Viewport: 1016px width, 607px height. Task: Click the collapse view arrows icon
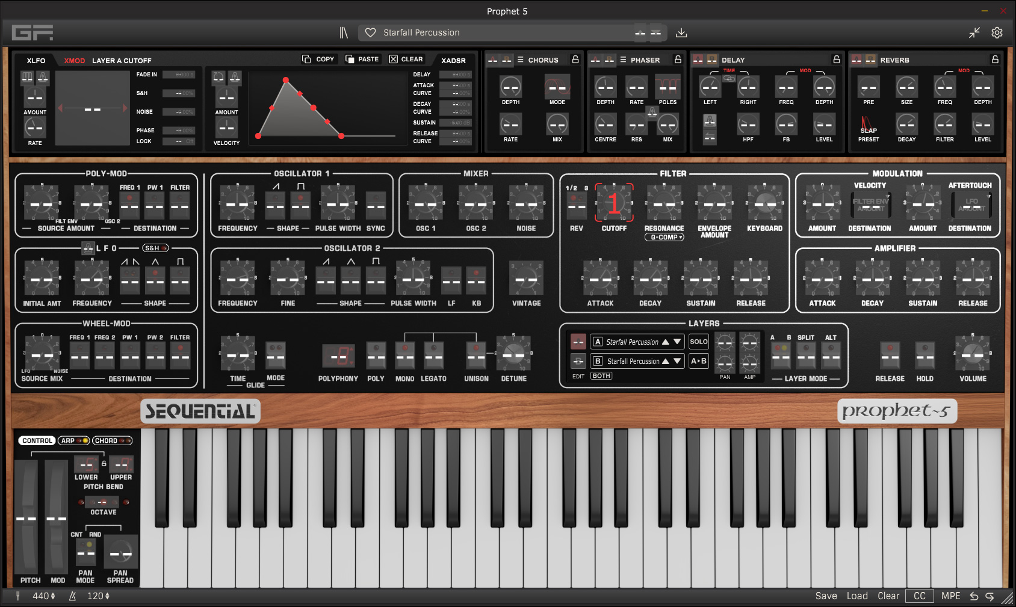coord(974,32)
